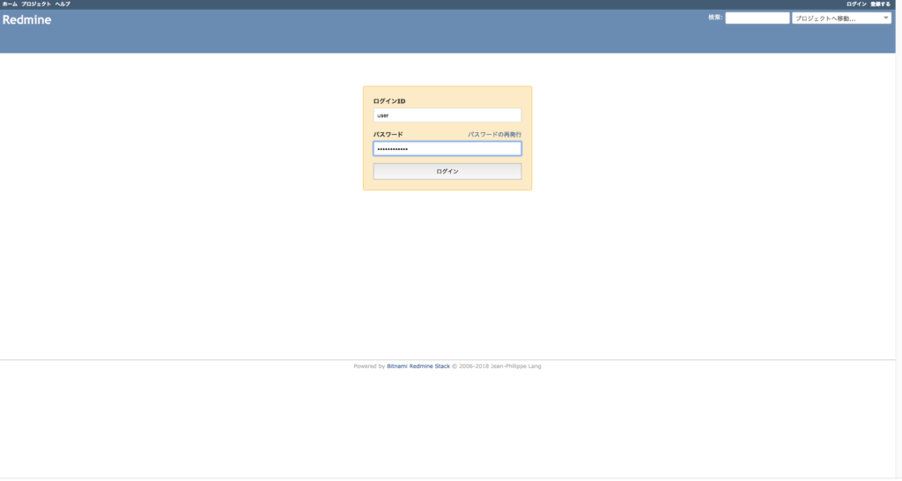The height and width of the screenshot is (481, 902).
Task: Click the 登録する register link
Action: [x=881, y=4]
